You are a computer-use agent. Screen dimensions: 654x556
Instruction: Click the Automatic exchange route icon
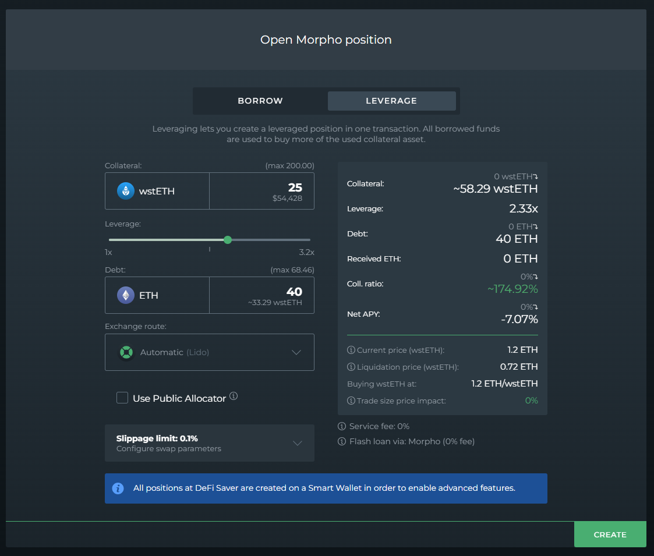click(x=126, y=352)
